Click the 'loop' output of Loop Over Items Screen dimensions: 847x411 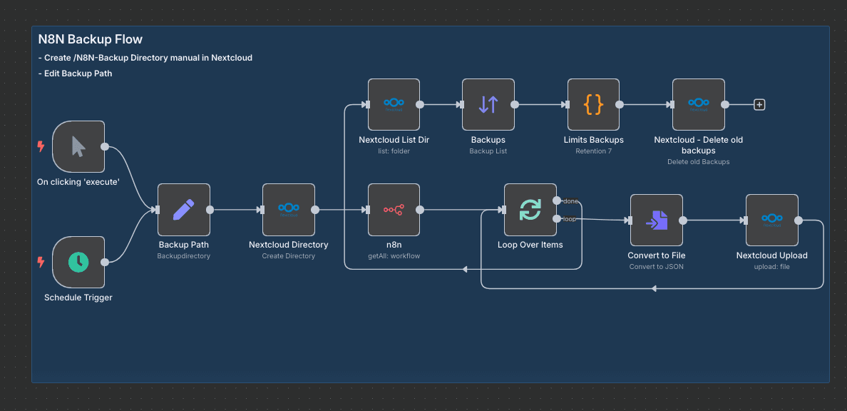coord(557,218)
